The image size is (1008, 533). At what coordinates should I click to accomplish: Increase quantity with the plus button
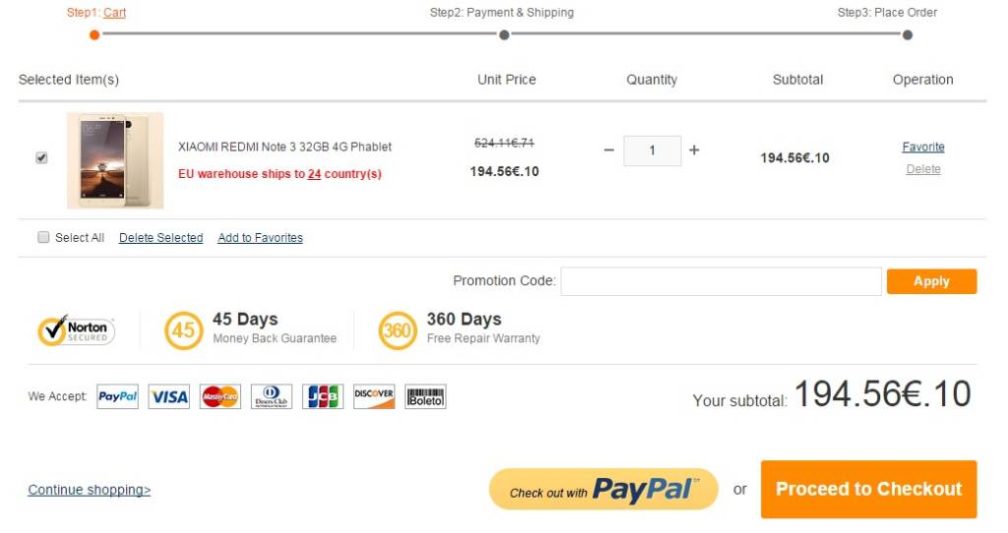694,150
